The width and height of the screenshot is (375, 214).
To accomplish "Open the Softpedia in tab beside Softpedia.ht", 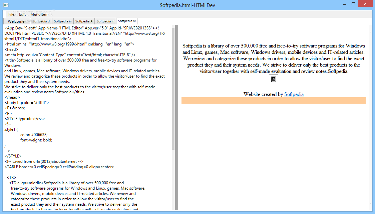I will pyautogui.click(x=105, y=21).
